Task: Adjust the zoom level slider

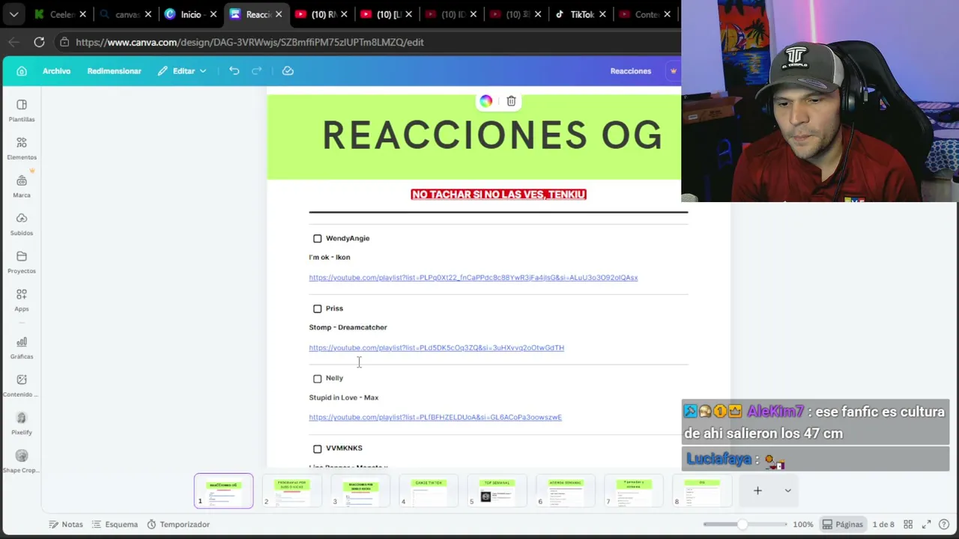Action: 742,524
